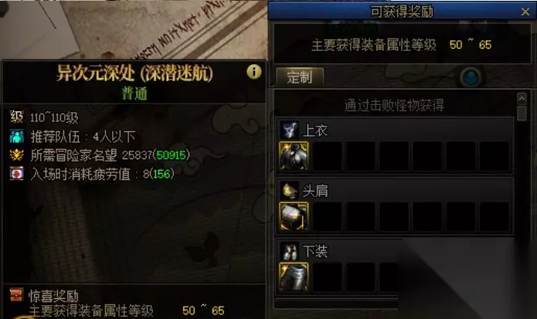The height and width of the screenshot is (319, 537).
Task: Click the 上衣 category icon
Action: [290, 130]
